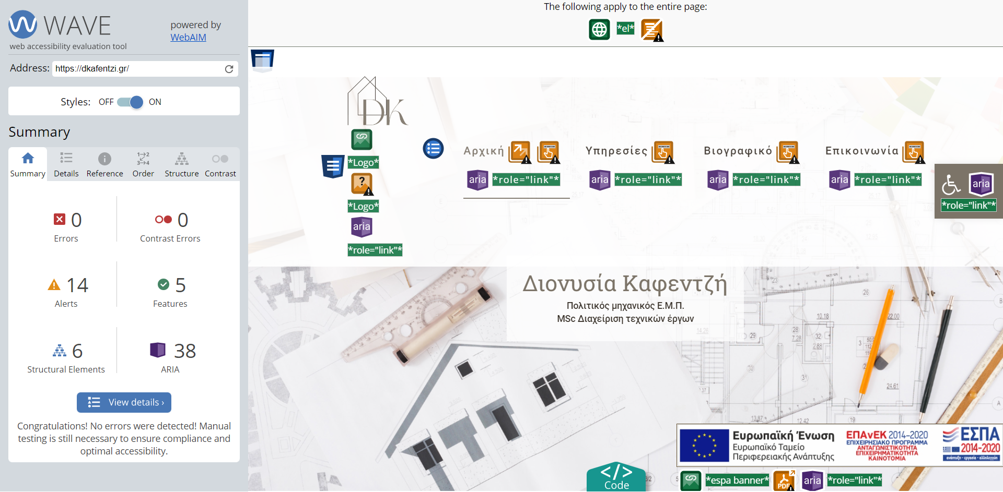Click the alert icon next to Επικοινωνία
1003x492 pixels.
(914, 152)
